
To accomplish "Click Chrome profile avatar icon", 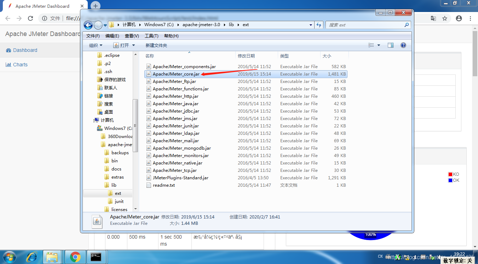I will 459,18.
